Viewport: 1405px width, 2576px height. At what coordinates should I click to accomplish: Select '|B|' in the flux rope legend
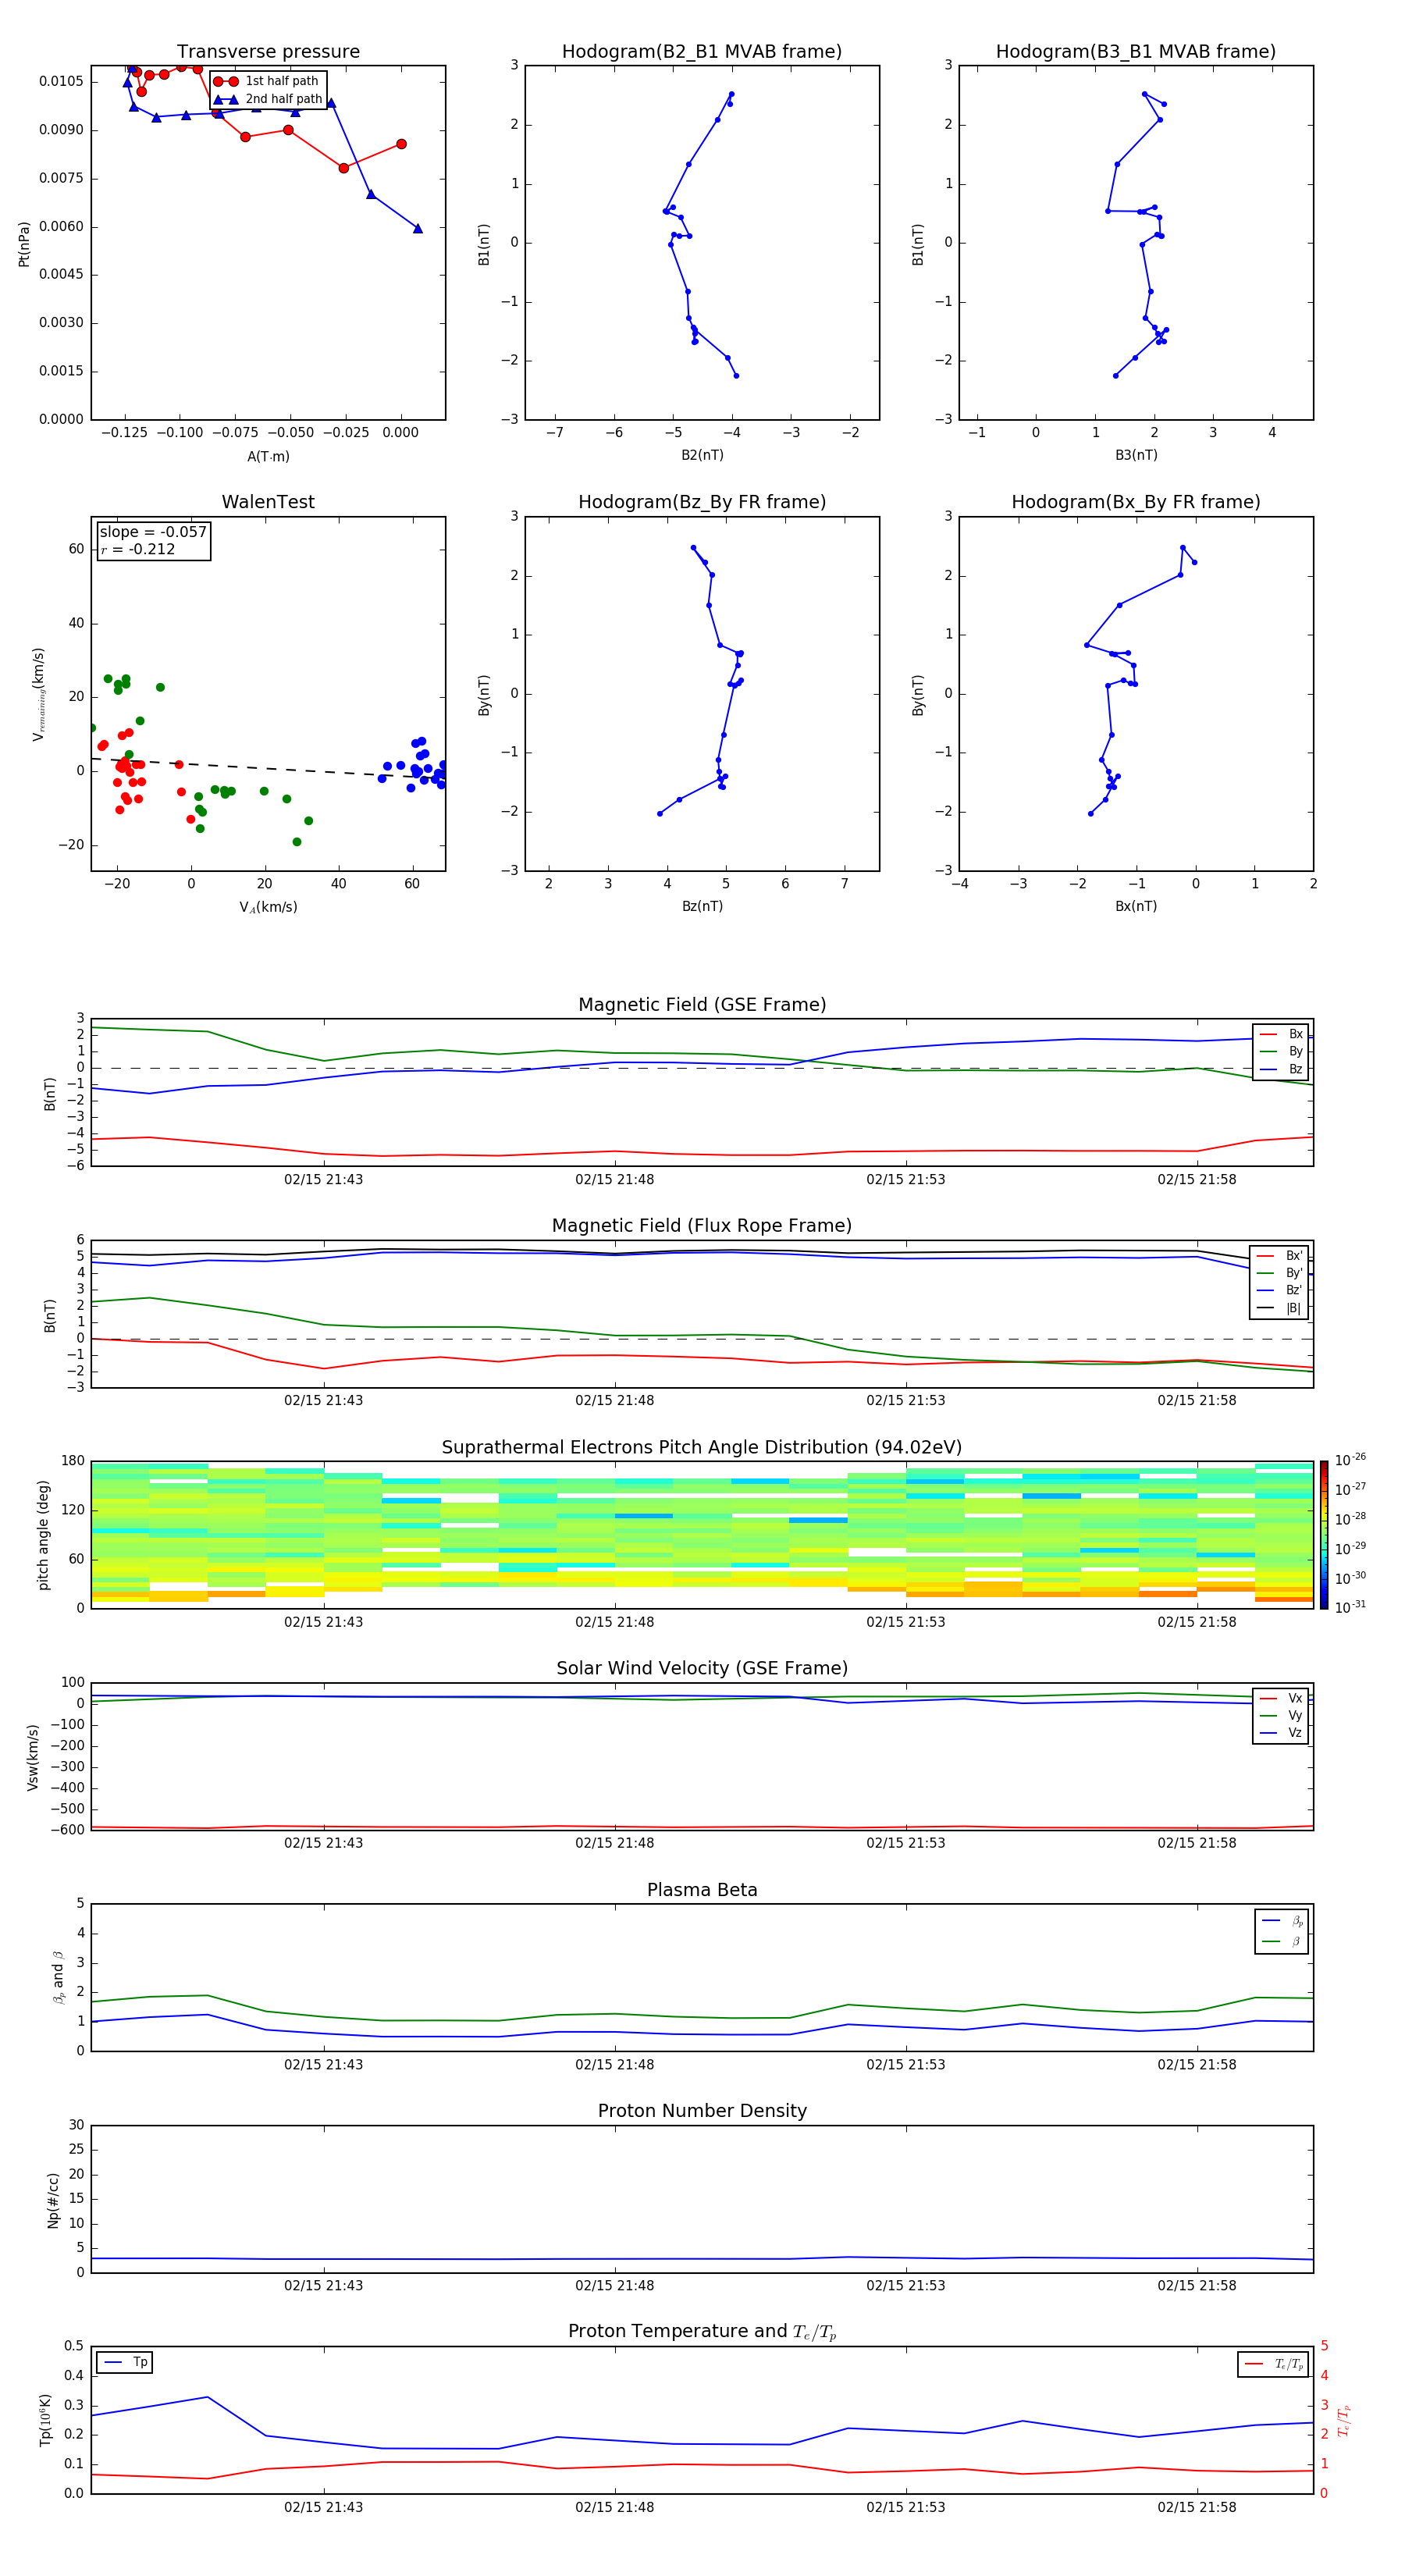(x=1281, y=1308)
